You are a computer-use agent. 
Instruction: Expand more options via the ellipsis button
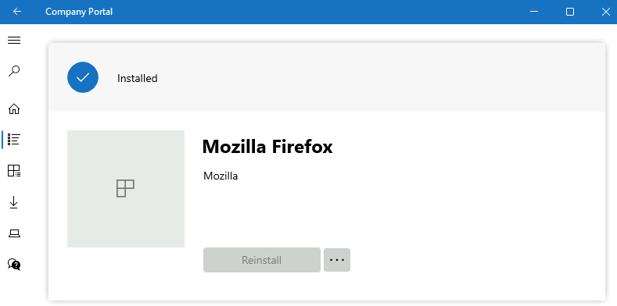point(337,260)
